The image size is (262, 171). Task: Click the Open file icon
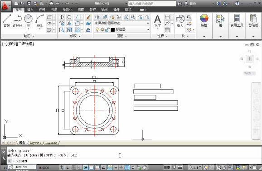click(x=22, y=4)
